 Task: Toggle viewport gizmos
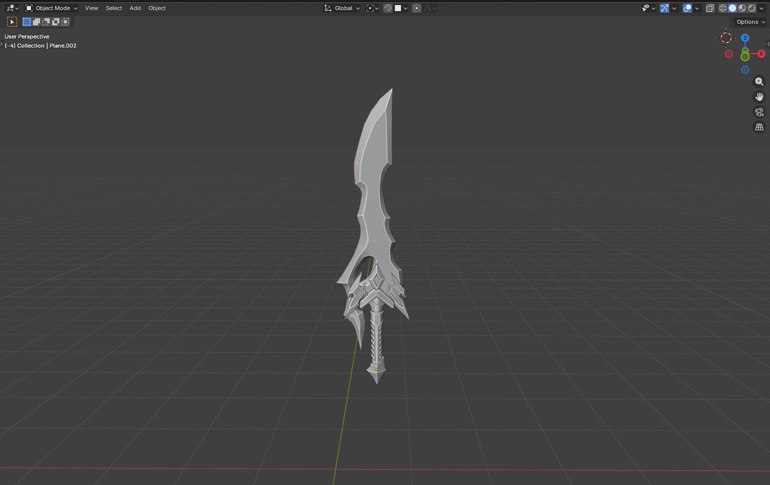(665, 8)
